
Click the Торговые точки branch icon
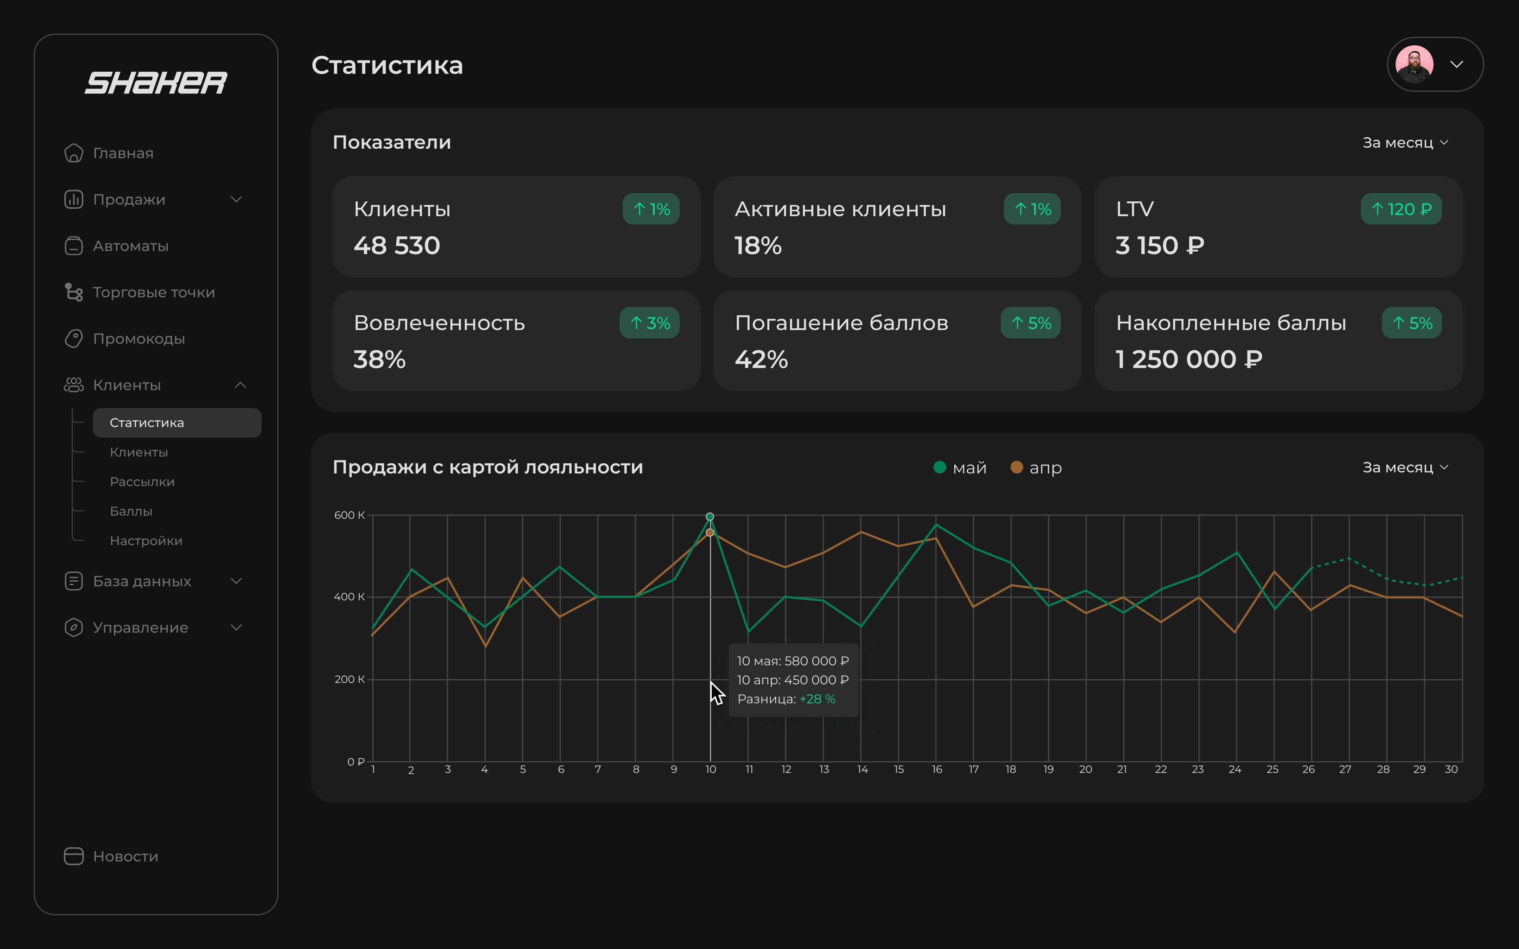(73, 292)
